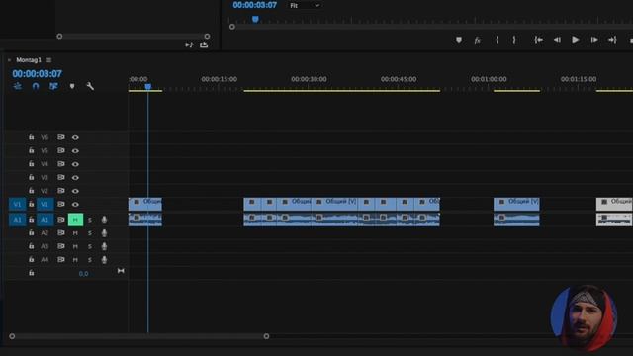Toggle V4 track output eye
Viewport: 633px width, 356px height.
click(75, 164)
